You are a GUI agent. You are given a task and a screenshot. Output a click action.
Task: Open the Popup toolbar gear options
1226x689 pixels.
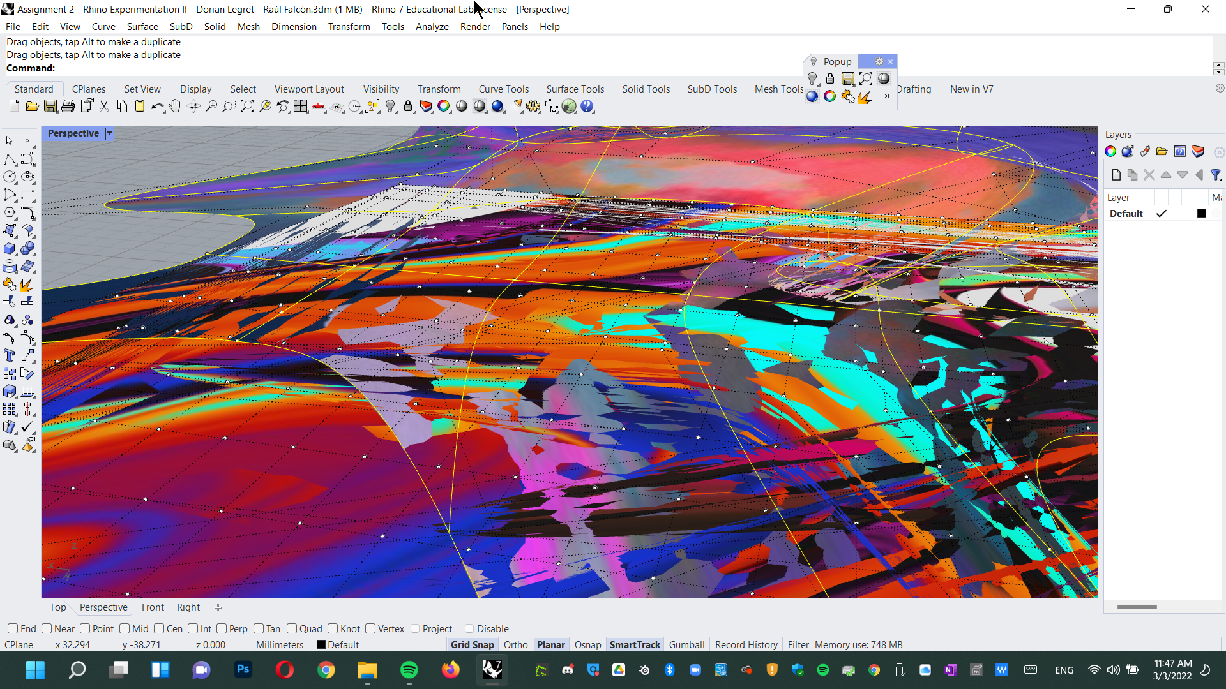click(879, 61)
